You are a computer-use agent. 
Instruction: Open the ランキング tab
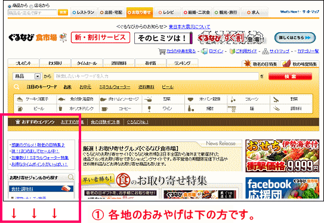182,63
